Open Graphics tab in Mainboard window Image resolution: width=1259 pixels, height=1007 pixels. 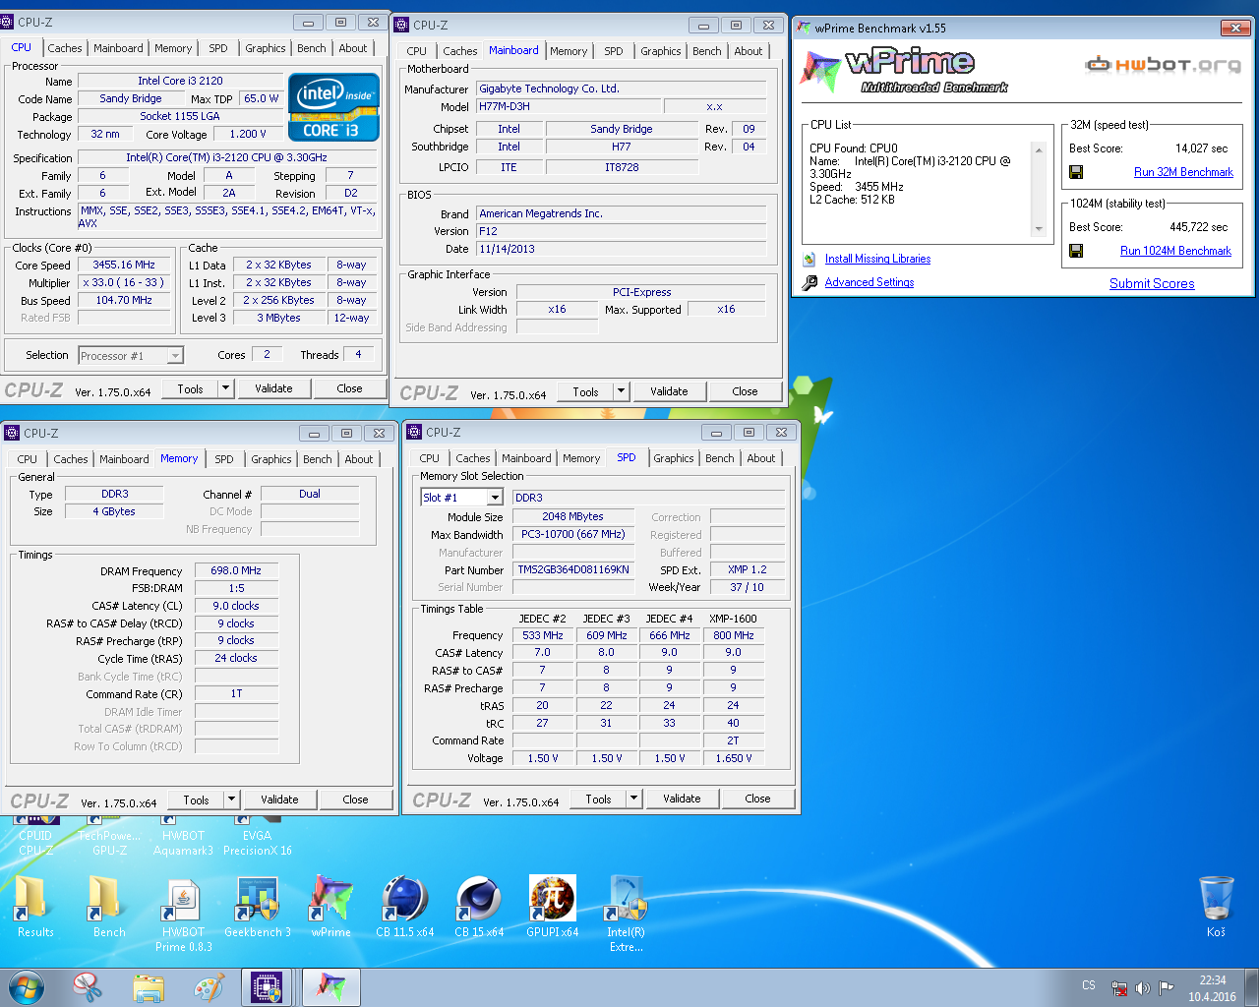point(661,51)
